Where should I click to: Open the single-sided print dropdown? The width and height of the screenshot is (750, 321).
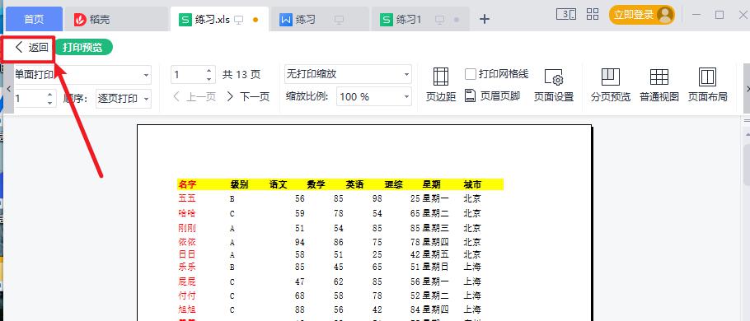(x=147, y=75)
